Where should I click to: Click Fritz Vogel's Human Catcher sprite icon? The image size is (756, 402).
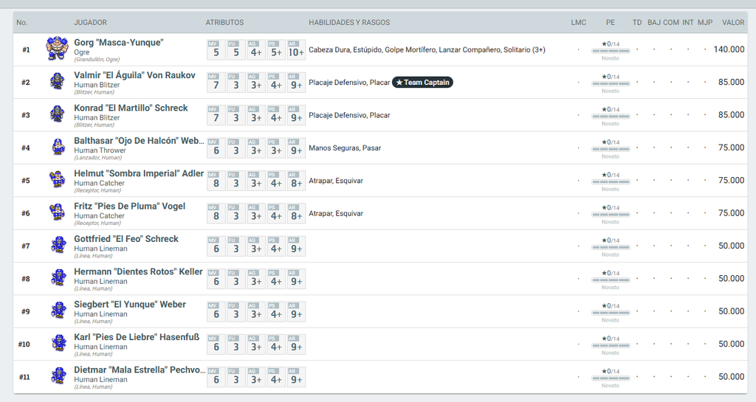58,212
